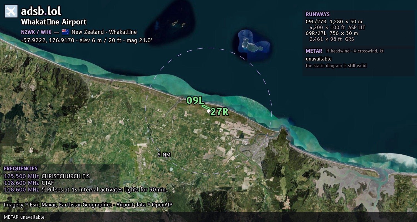Click the 27R runway end label

click(219, 112)
